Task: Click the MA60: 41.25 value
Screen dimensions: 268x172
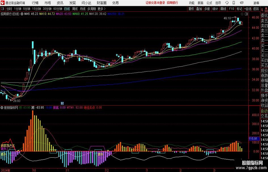Action: click(x=80, y=14)
